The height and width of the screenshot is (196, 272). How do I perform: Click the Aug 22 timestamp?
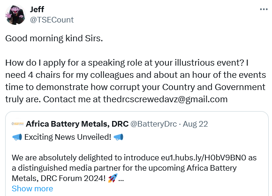(196, 124)
